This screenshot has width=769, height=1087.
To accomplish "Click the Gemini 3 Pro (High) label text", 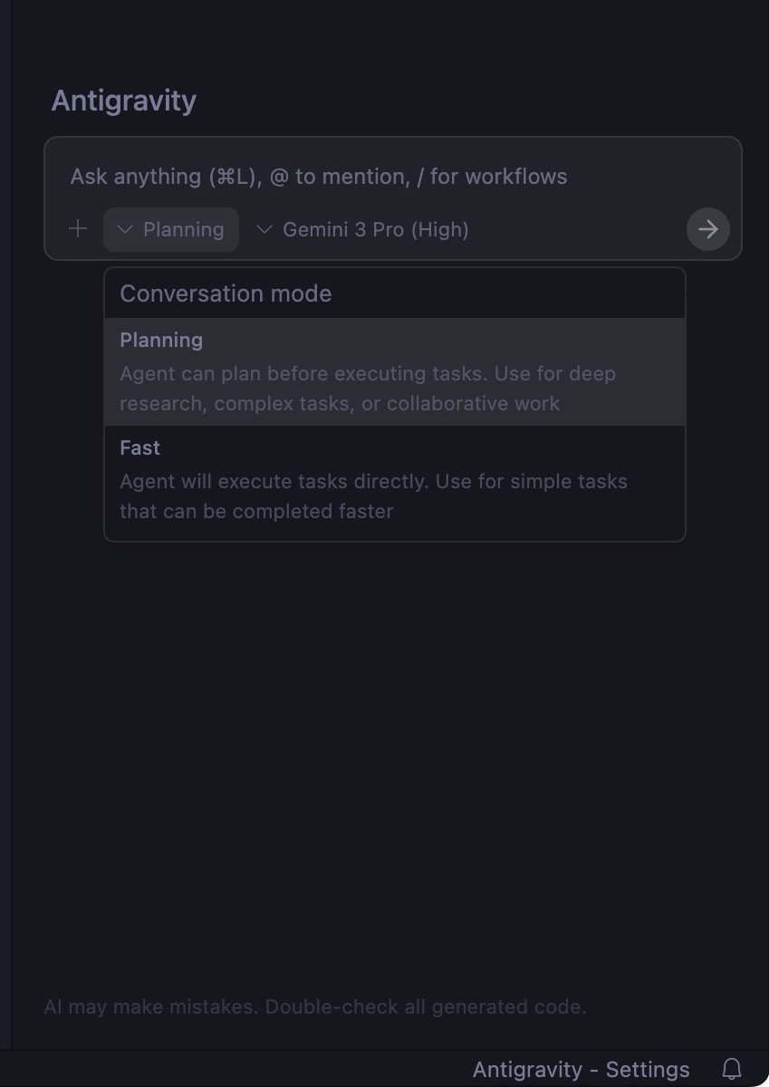I will [x=377, y=229].
